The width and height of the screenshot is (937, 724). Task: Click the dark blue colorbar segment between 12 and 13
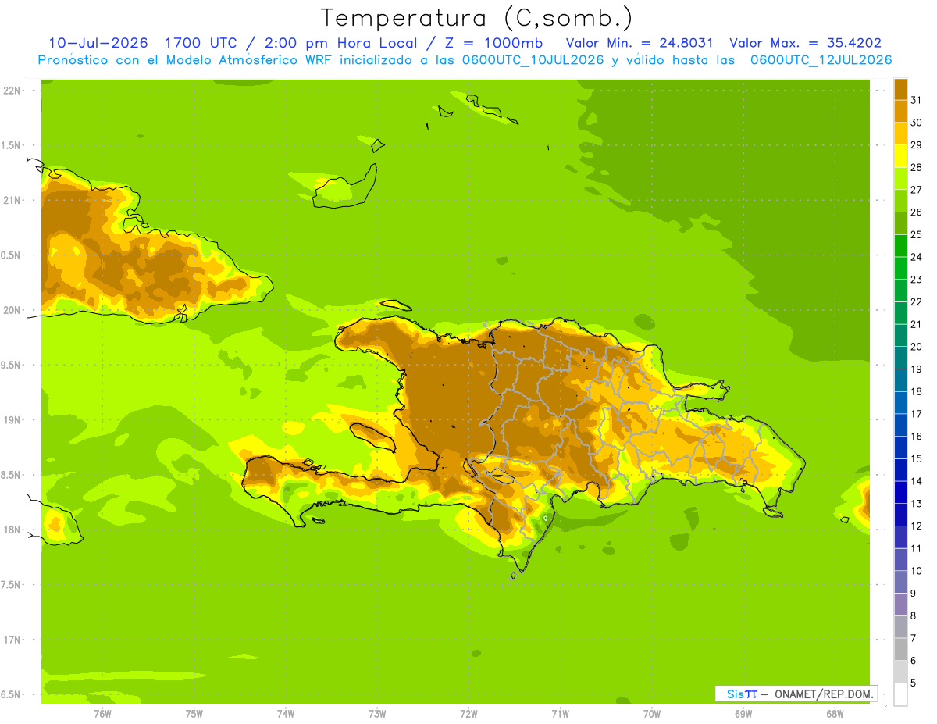[900, 514]
